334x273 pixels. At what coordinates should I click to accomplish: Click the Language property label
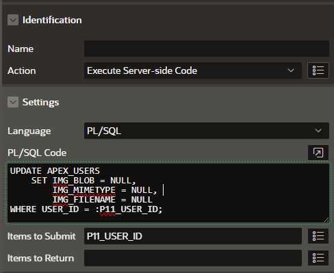(x=29, y=131)
